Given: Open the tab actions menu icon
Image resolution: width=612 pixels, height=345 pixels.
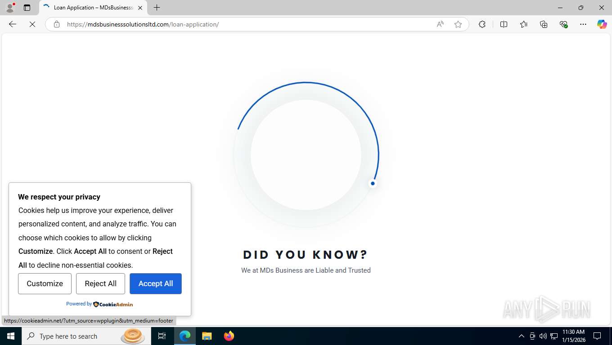Looking at the screenshot, I should pos(27,8).
